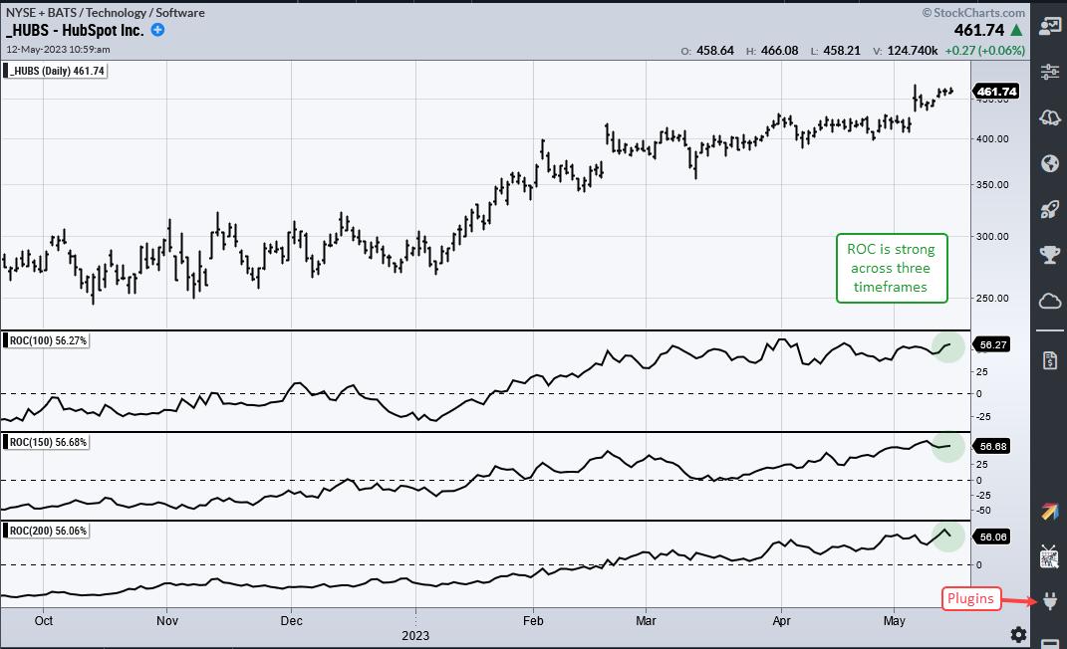Click the volume value 124.740k
Viewport: 1067px width, 649px height.
click(913, 51)
